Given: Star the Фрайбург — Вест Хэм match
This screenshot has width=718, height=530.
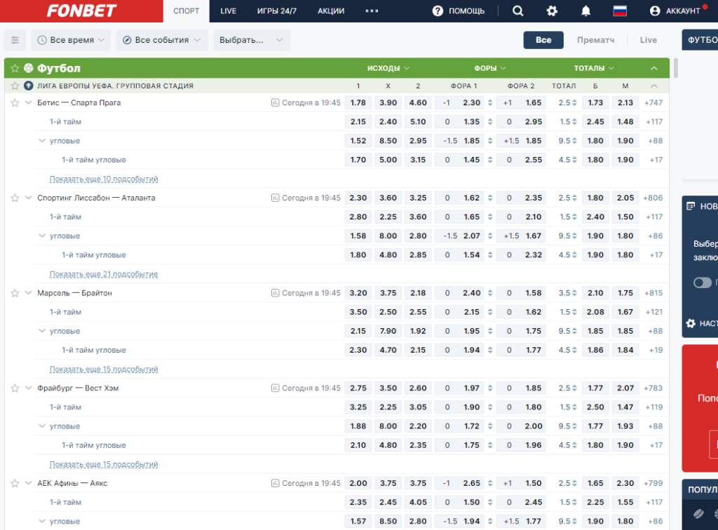Looking at the screenshot, I should (15, 388).
